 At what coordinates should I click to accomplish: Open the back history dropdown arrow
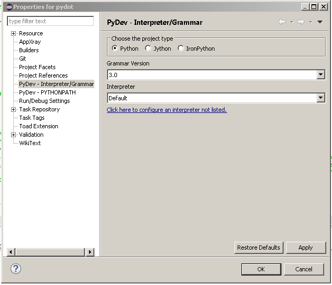pyautogui.click(x=291, y=22)
